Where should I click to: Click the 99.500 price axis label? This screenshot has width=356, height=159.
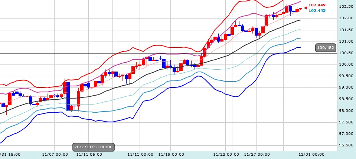pyautogui.click(x=346, y=76)
